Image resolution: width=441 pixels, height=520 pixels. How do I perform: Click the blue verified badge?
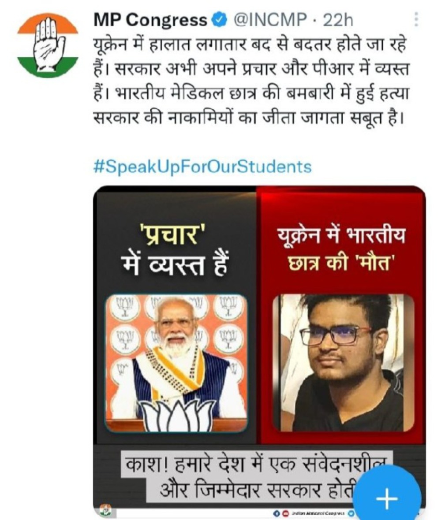tap(220, 21)
